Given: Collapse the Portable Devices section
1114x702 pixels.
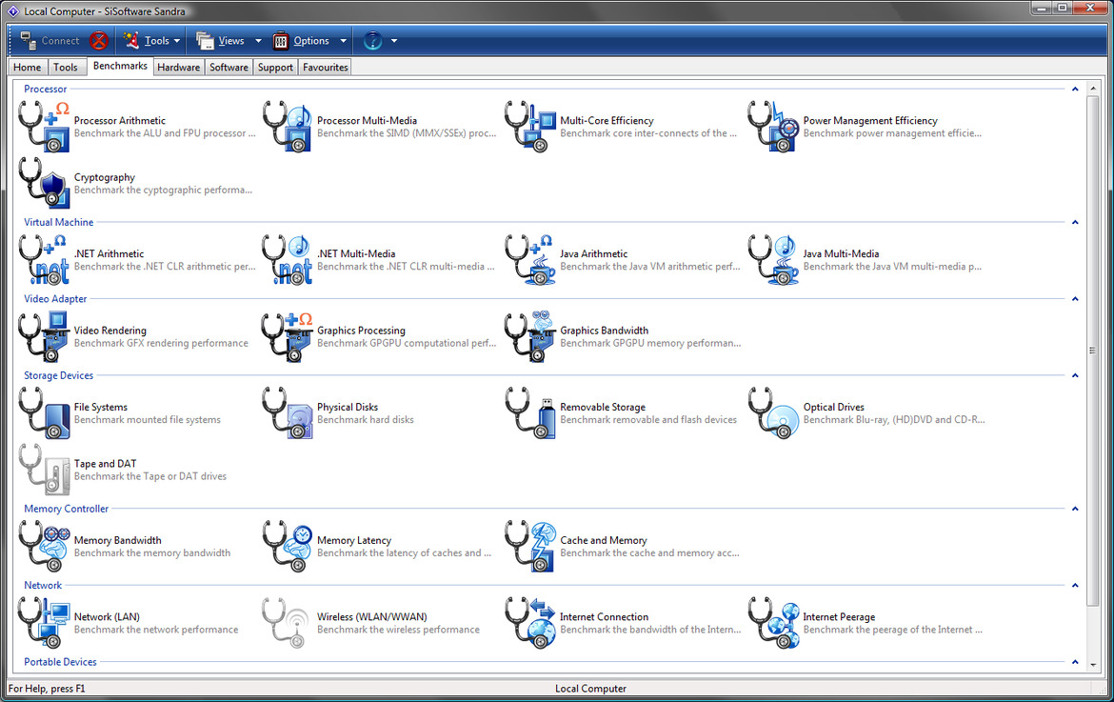Looking at the screenshot, I should point(1075,661).
